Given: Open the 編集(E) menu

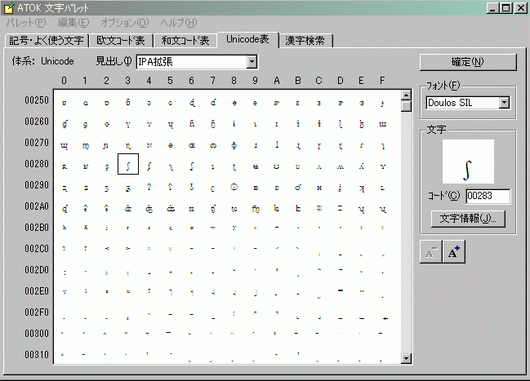Looking at the screenshot, I should tap(73, 23).
